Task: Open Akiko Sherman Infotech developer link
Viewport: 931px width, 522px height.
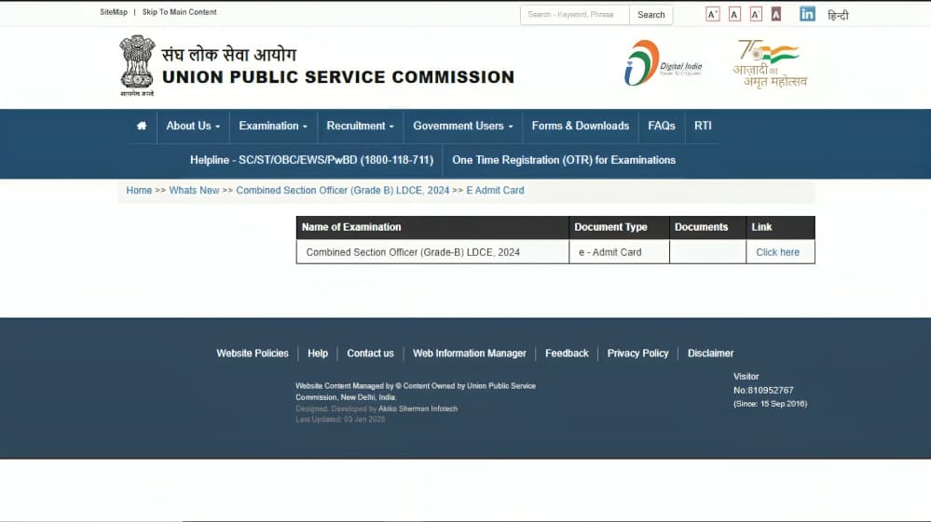Action: [x=418, y=408]
